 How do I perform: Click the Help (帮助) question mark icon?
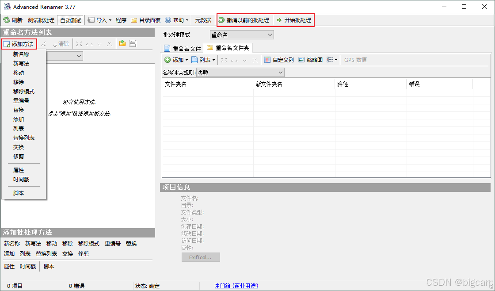168,20
